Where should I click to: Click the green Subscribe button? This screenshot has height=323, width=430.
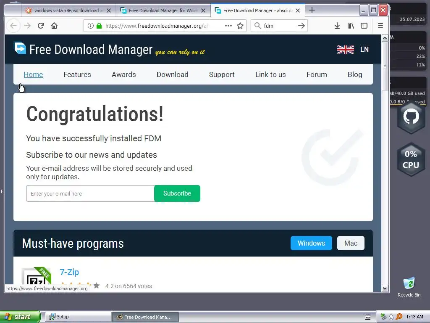click(x=177, y=193)
